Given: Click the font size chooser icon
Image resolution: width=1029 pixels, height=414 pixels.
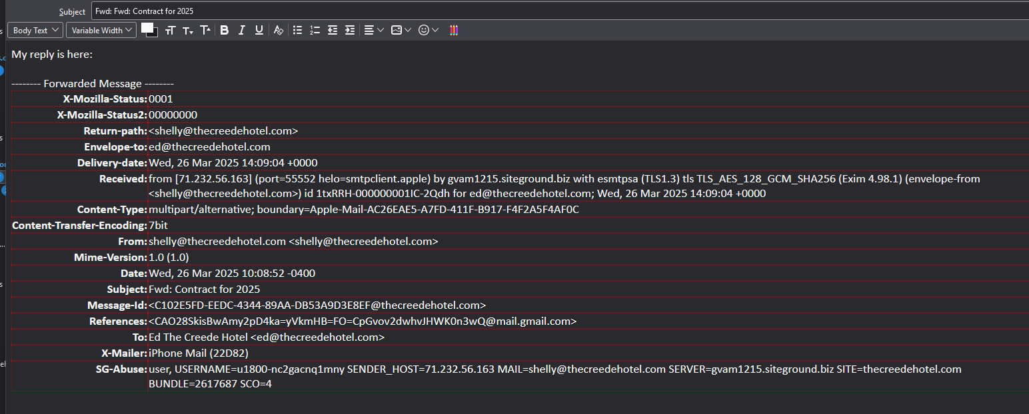Looking at the screenshot, I should point(171,30).
